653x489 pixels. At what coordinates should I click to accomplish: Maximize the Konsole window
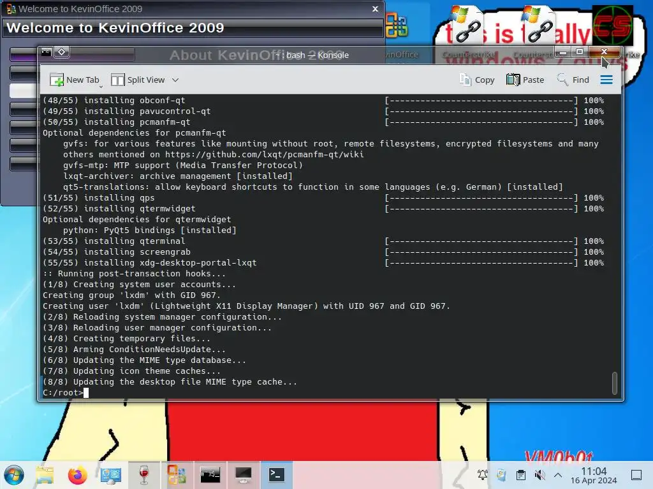point(579,52)
